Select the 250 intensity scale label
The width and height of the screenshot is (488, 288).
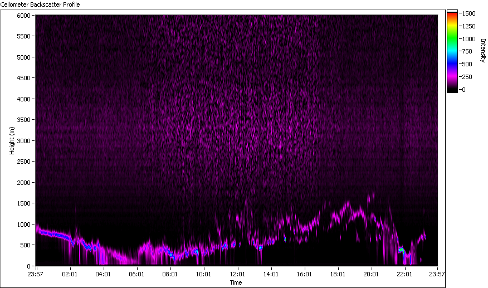pos(467,77)
